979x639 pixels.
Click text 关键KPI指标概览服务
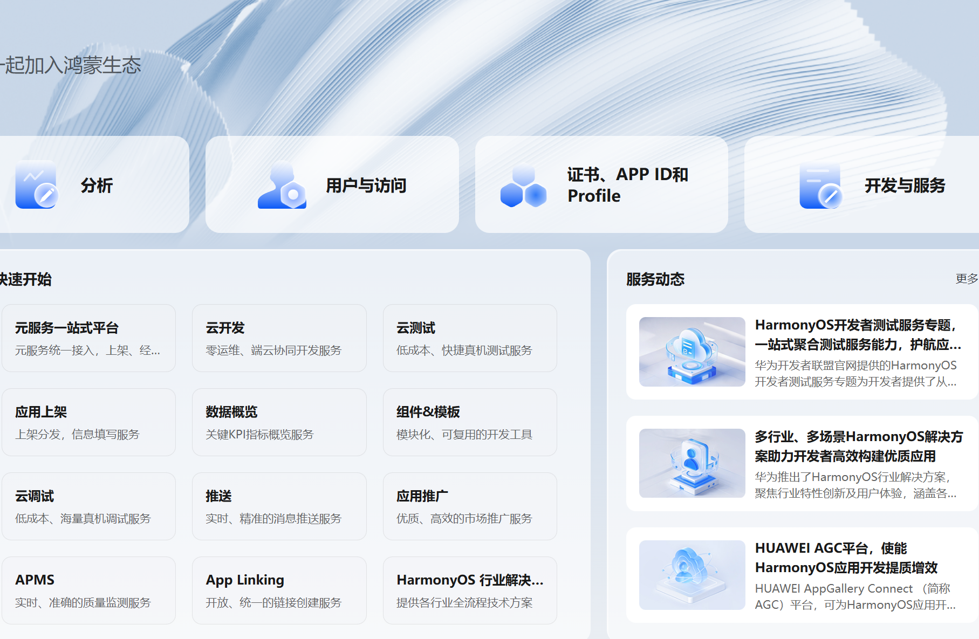[x=259, y=435]
